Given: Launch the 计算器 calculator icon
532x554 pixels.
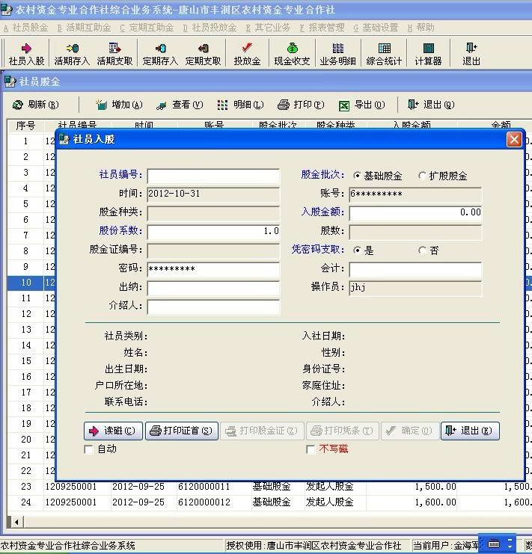Looking at the screenshot, I should 428,54.
